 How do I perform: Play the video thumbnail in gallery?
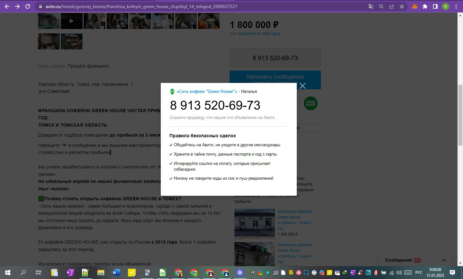click(x=72, y=21)
